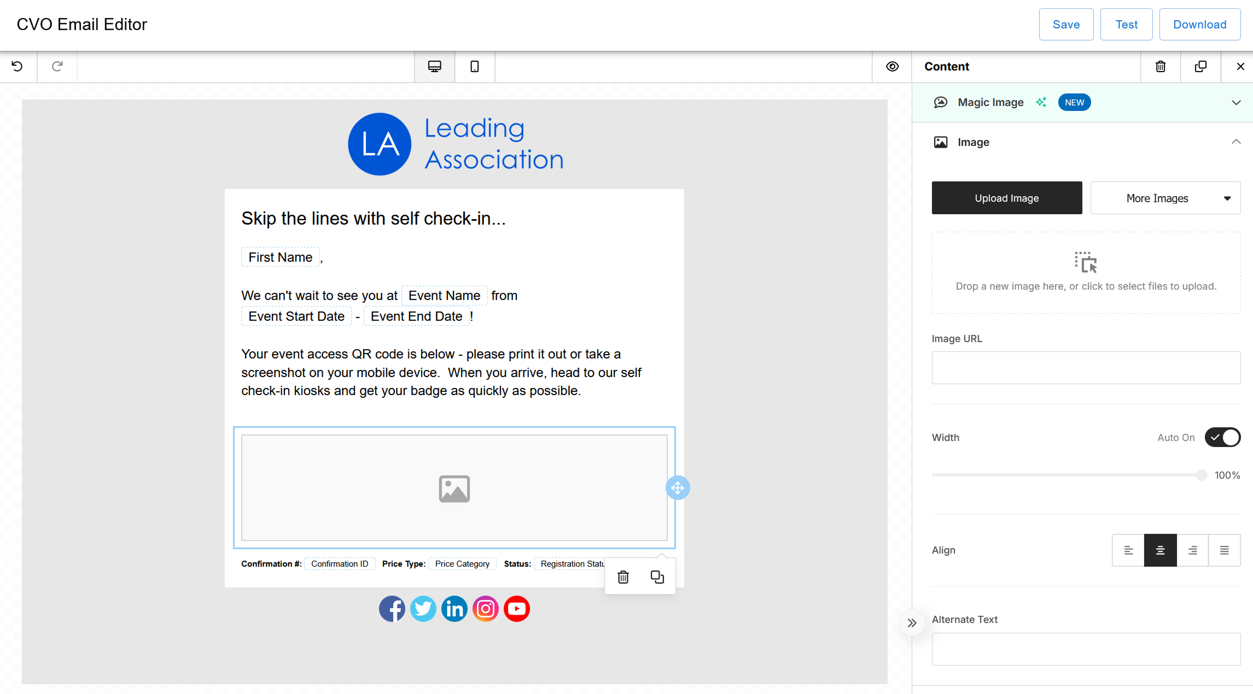Select the image placeholder block

click(x=454, y=488)
